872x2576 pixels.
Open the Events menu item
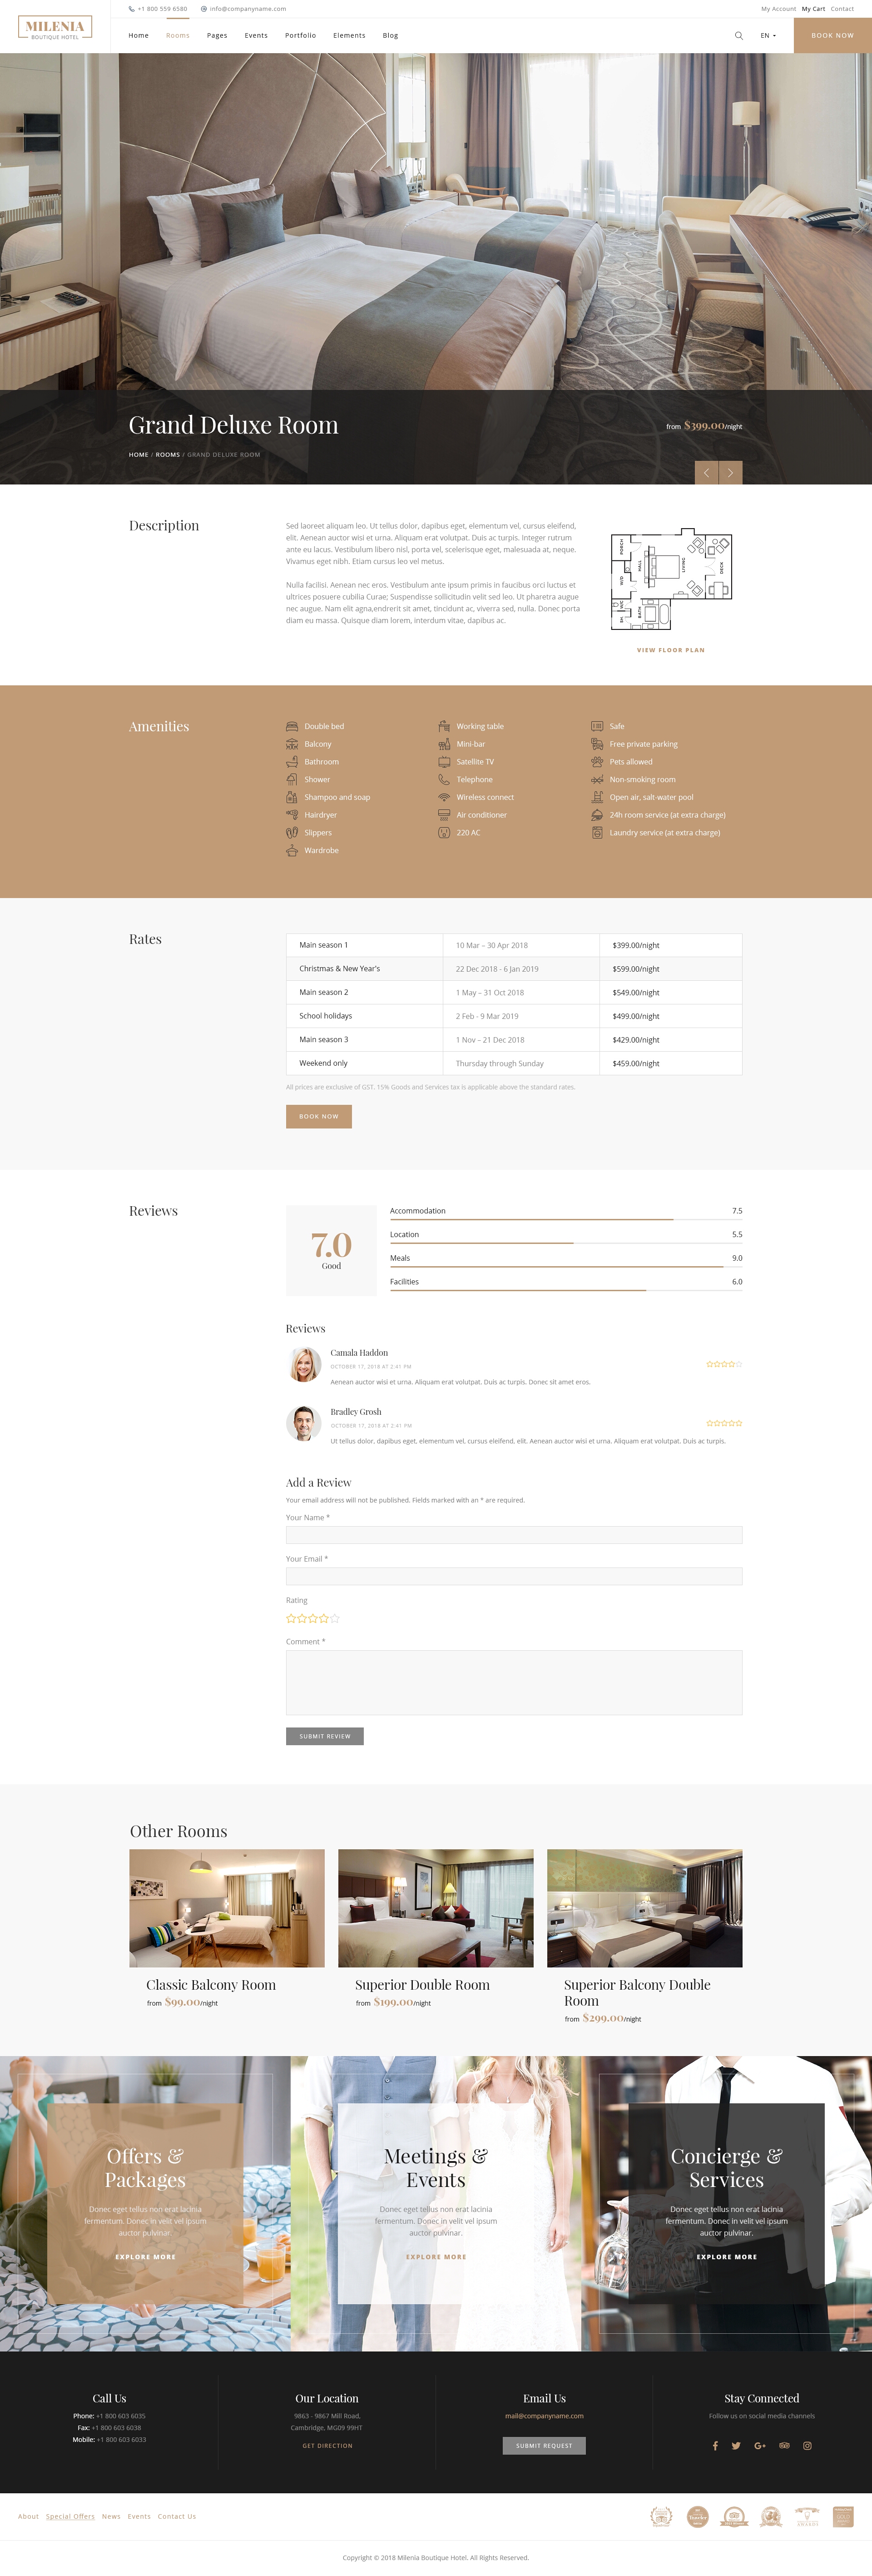pos(256,35)
